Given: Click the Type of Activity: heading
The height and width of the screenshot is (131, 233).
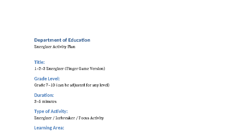Looking at the screenshot, I should pos(51,111).
